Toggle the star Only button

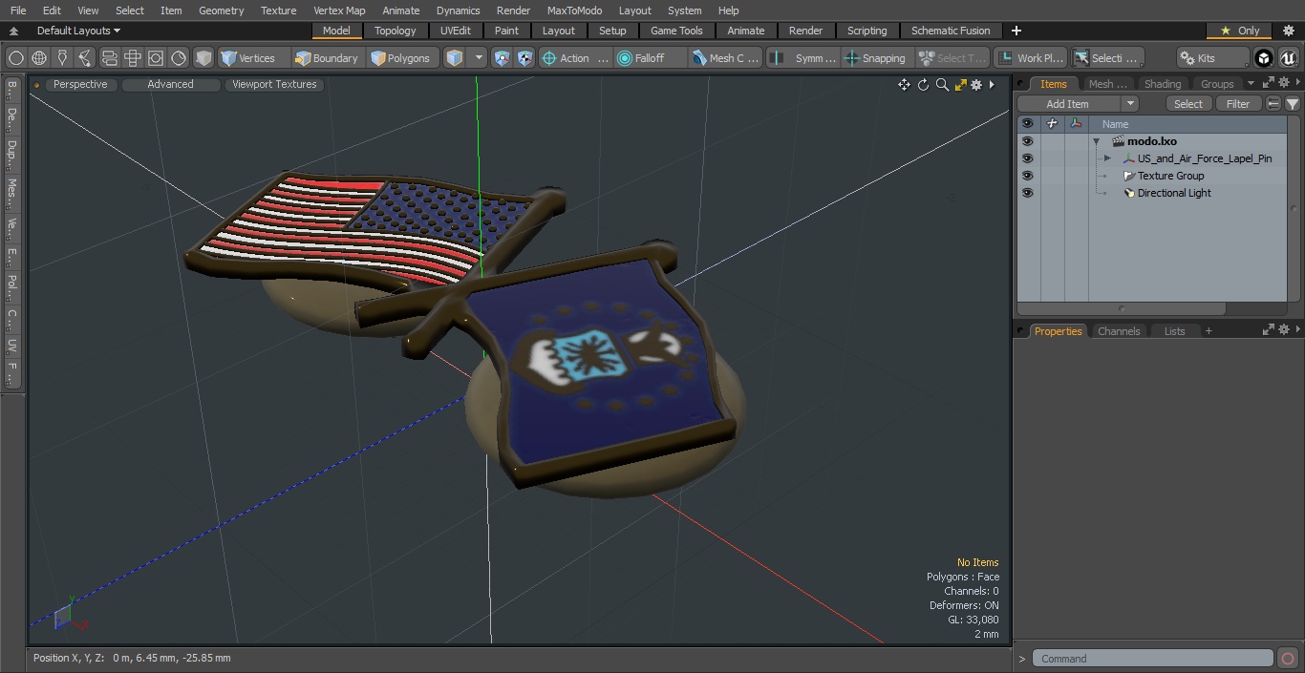[1239, 31]
